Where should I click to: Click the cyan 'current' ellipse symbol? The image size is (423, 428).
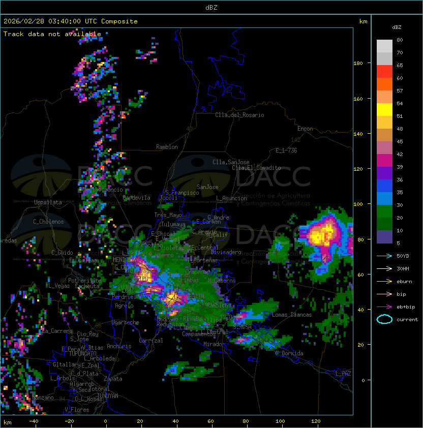[x=384, y=319]
